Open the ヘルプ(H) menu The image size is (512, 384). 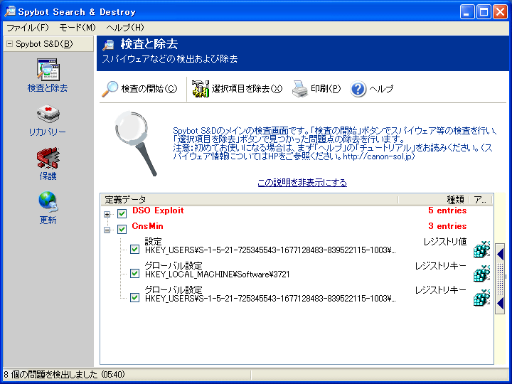click(125, 28)
